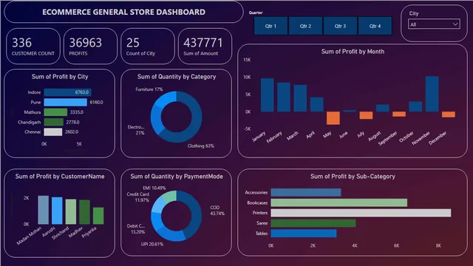
Task: Click the 336 Customer Count card
Action: pos(33,46)
